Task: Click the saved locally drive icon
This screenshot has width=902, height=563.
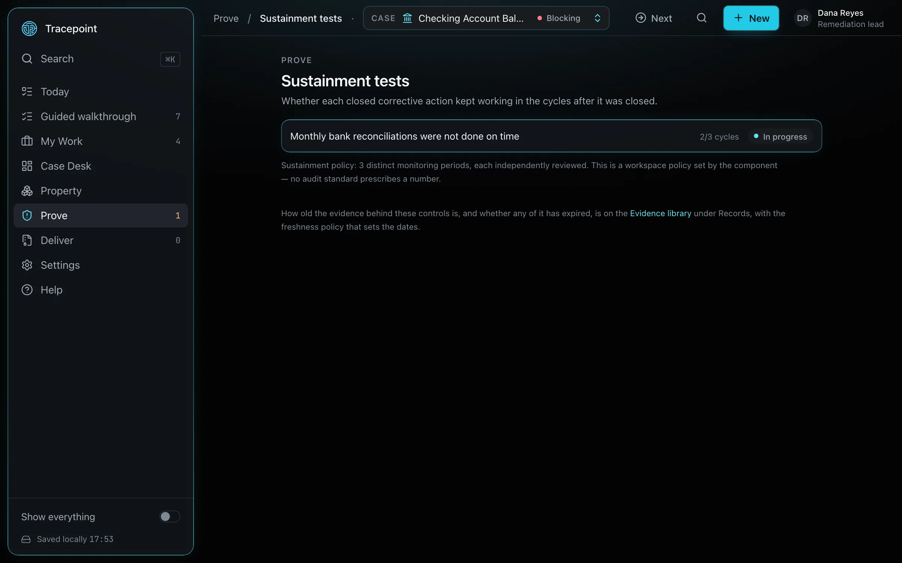Action: (x=26, y=539)
